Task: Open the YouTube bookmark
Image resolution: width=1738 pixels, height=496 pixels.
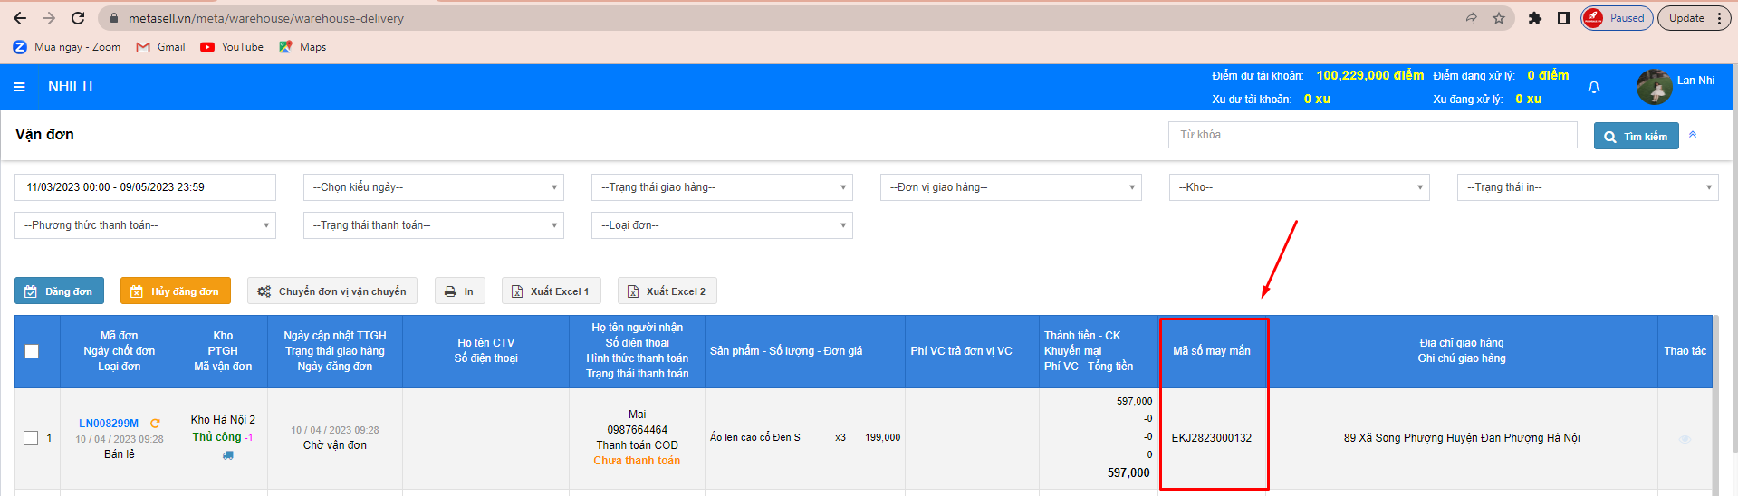Action: tap(232, 47)
